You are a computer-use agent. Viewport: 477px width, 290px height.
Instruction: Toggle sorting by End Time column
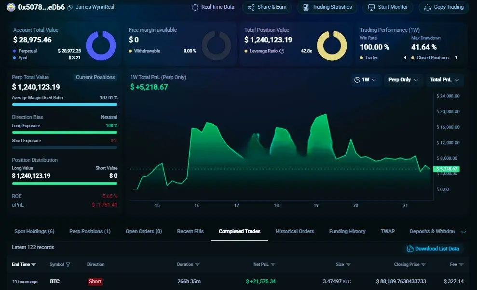(34, 264)
